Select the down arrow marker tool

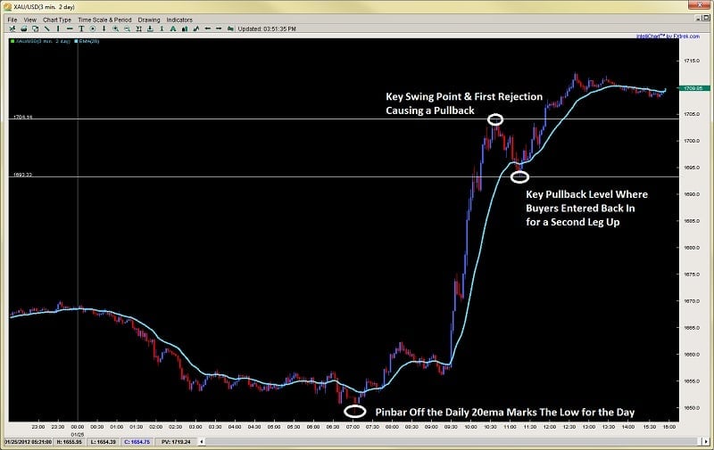[104, 29]
